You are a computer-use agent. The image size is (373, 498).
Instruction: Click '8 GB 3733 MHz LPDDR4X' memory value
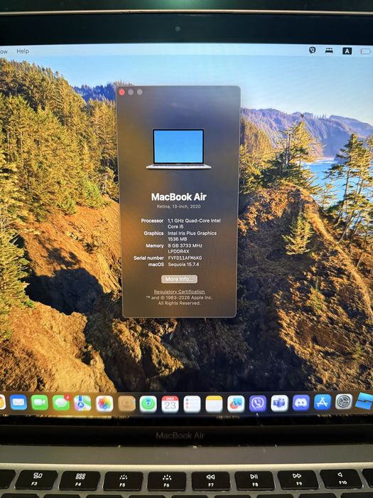[x=185, y=248]
